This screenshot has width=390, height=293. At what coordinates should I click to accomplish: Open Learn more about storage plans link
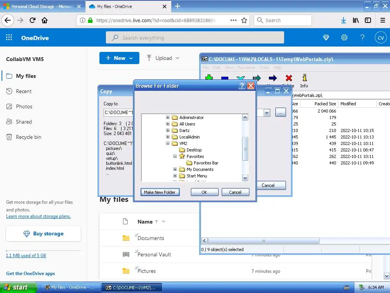click(38, 216)
